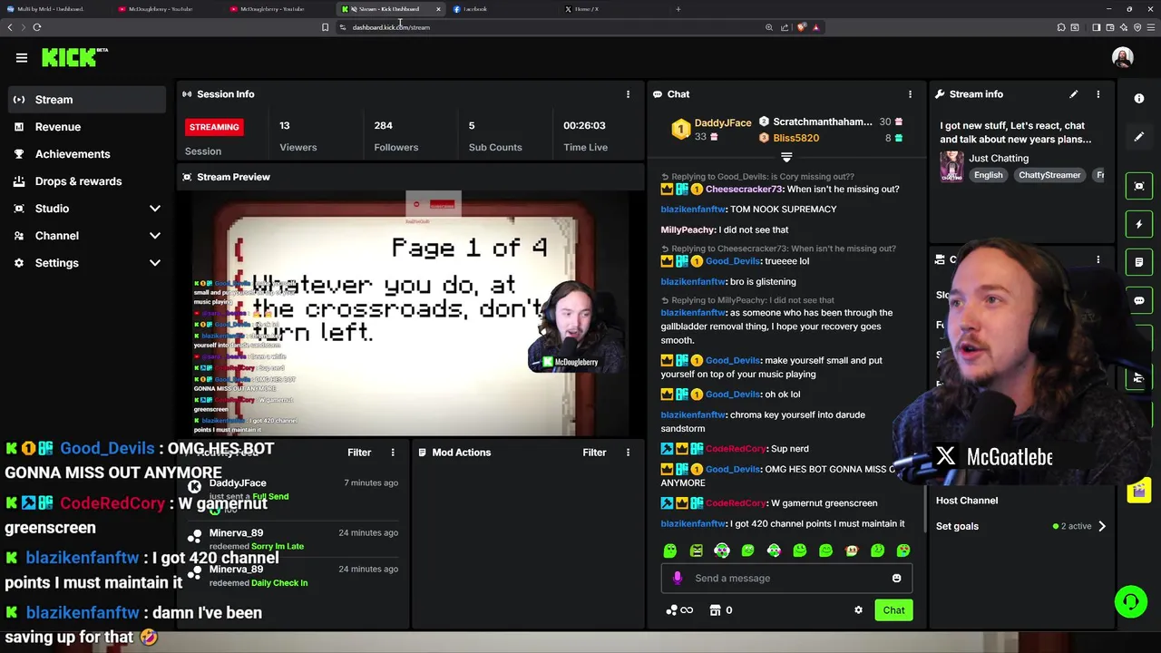Select the angry square green emote
This screenshot has height=653, width=1161.
click(696, 551)
